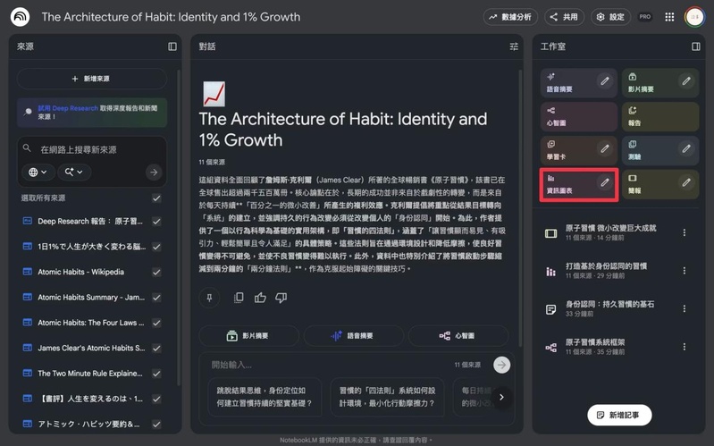This screenshot has height=446, width=714.
Task: Edit the 資訊圖表 tile with pencil icon
Action: pos(604,182)
